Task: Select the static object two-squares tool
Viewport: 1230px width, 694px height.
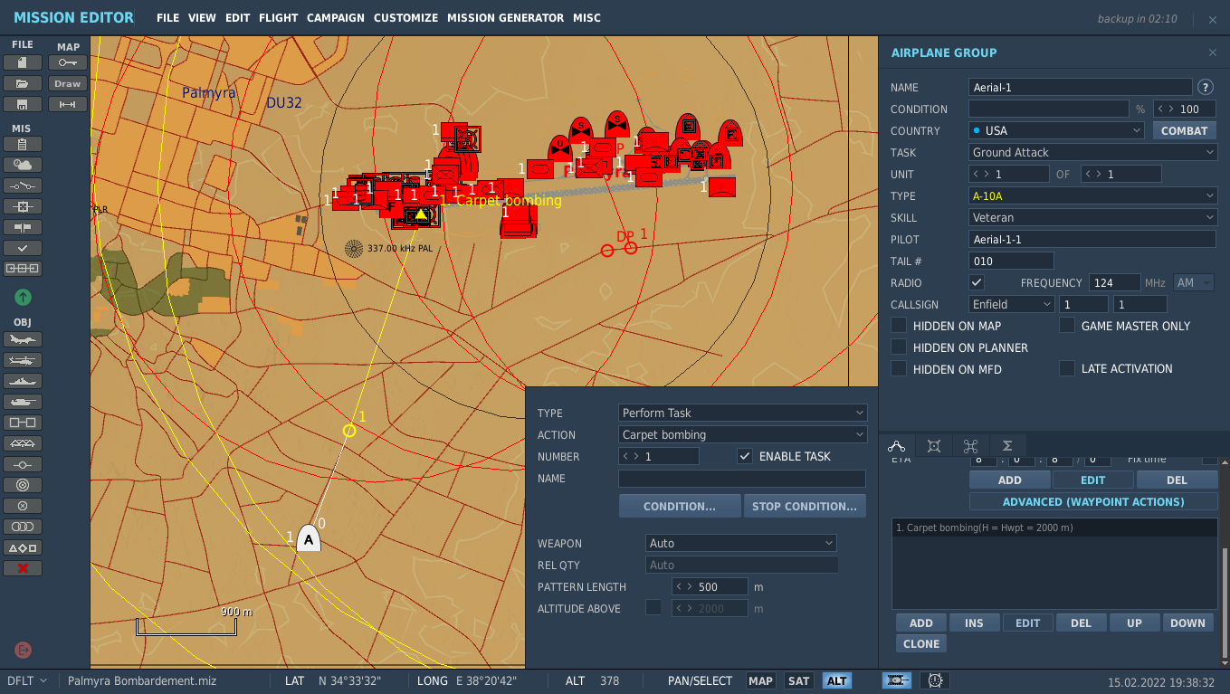Action: [x=23, y=423]
